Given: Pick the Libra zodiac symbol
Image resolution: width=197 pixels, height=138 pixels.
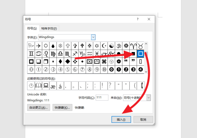Looking at the screenshot, I should (60, 54).
